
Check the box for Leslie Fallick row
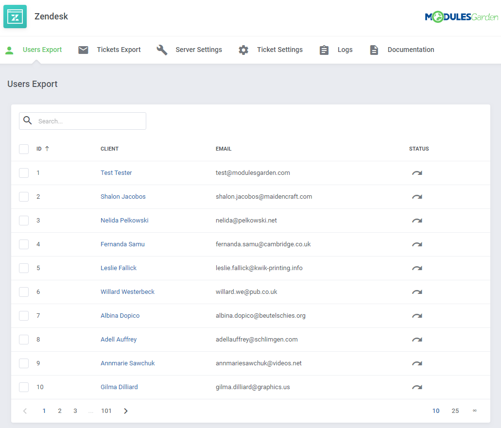[x=24, y=268]
